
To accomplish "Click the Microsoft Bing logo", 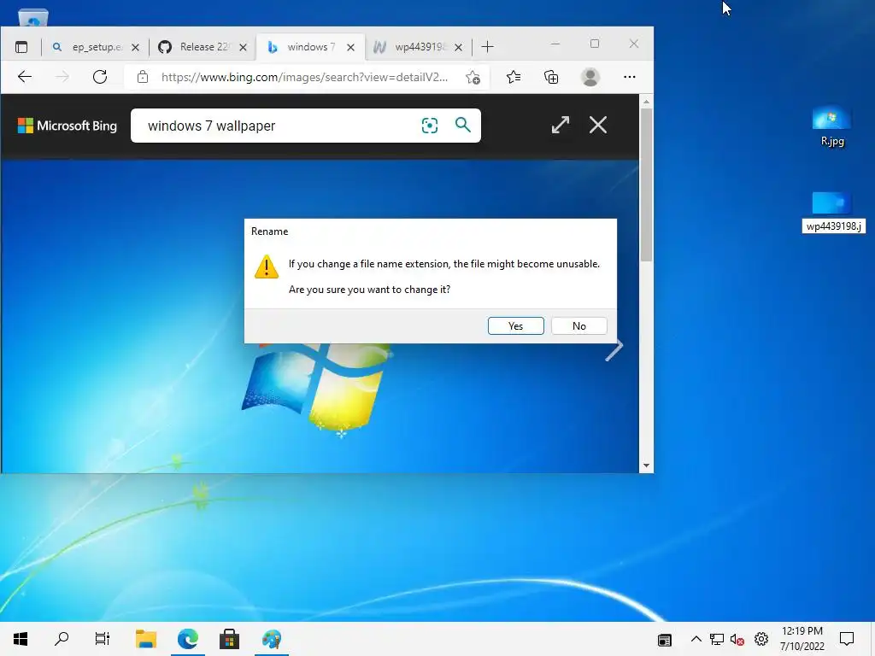I will click(67, 126).
